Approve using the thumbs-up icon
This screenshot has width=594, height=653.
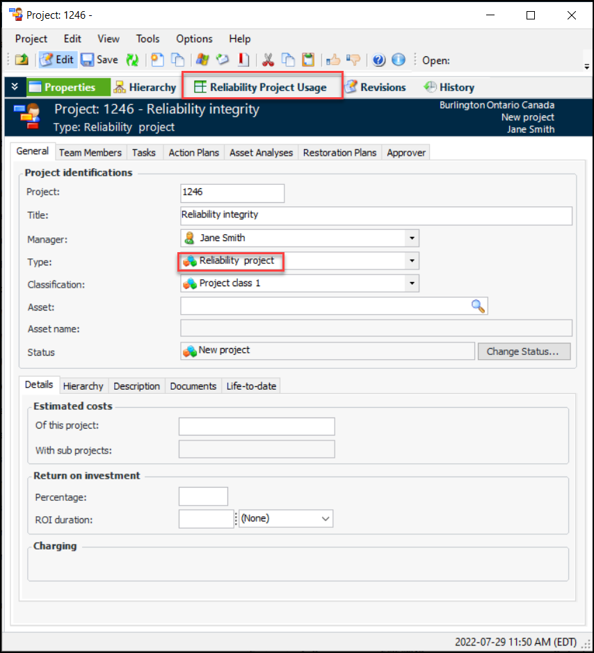click(333, 60)
